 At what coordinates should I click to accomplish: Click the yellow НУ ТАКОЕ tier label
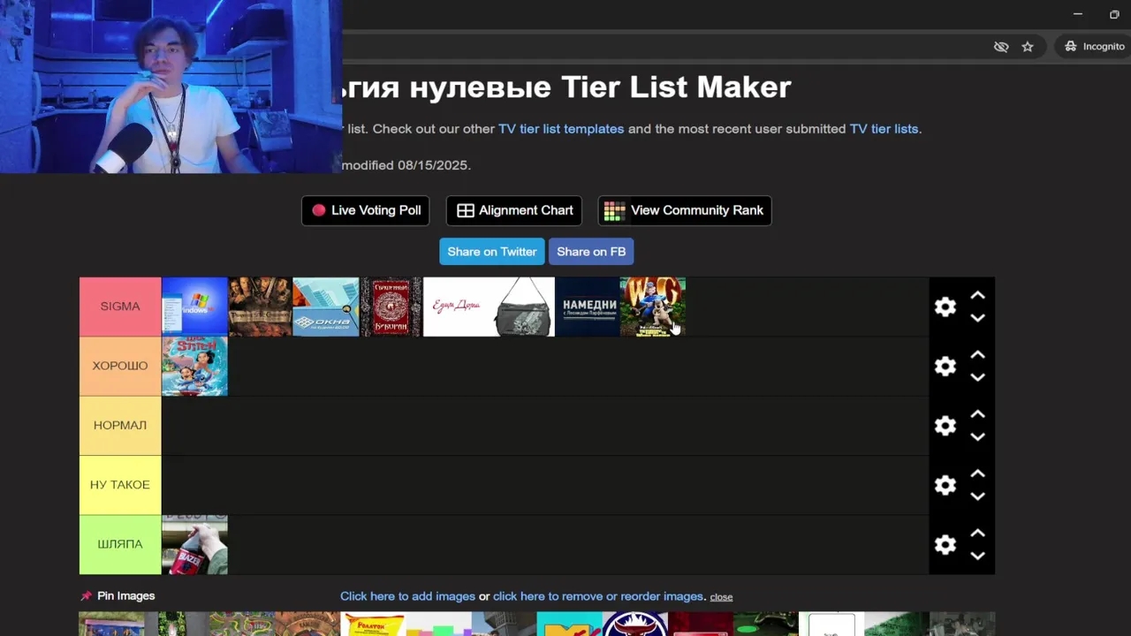(x=120, y=485)
